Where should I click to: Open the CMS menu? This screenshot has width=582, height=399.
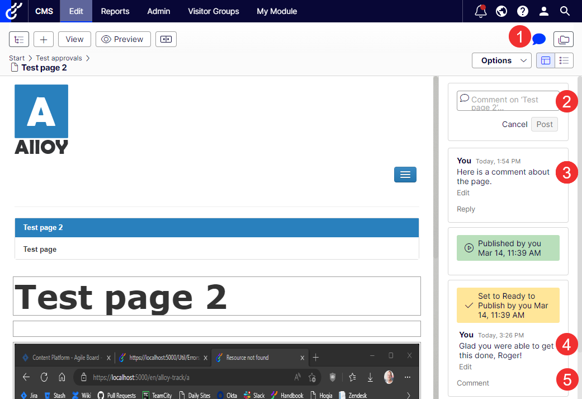point(44,11)
